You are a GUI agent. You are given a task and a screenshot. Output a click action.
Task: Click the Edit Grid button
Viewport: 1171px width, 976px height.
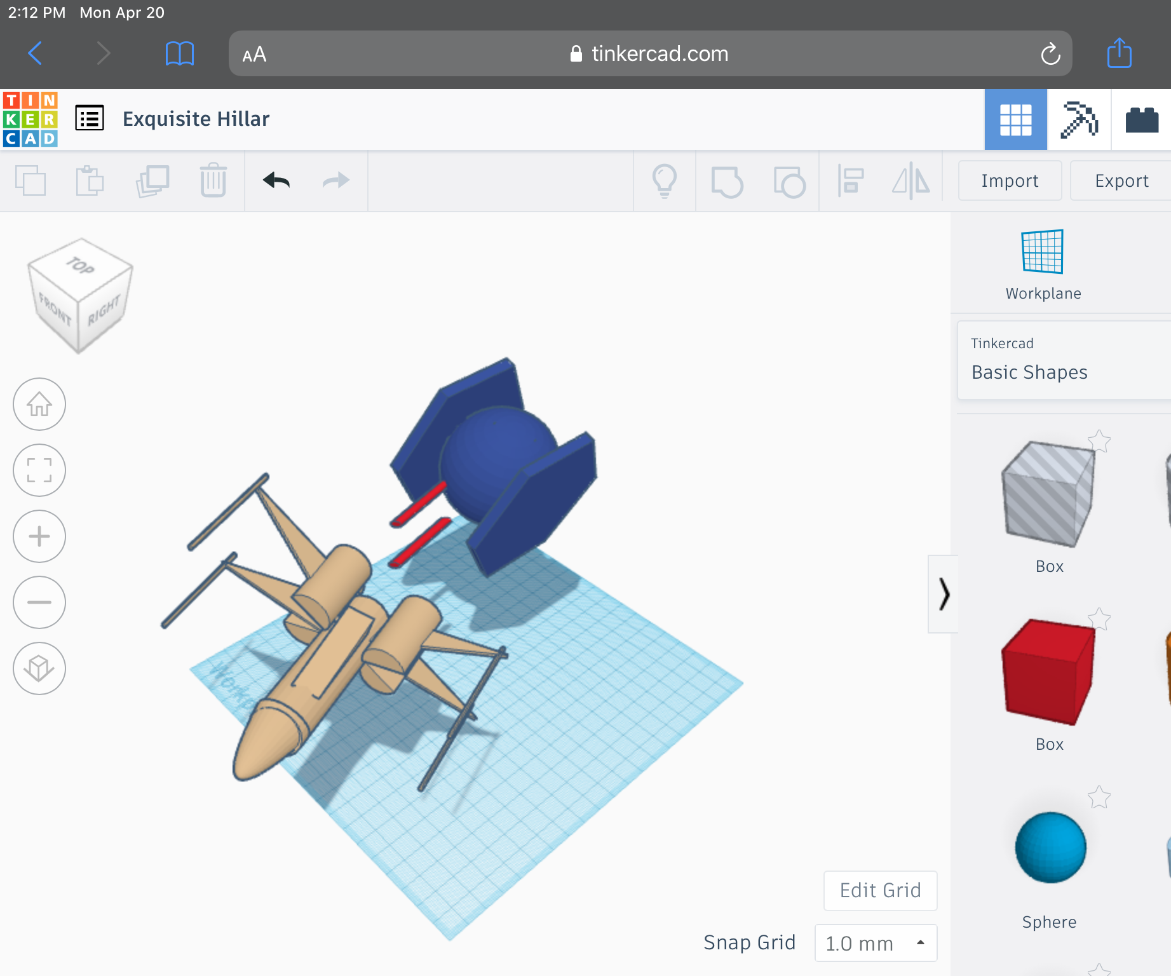click(x=880, y=890)
